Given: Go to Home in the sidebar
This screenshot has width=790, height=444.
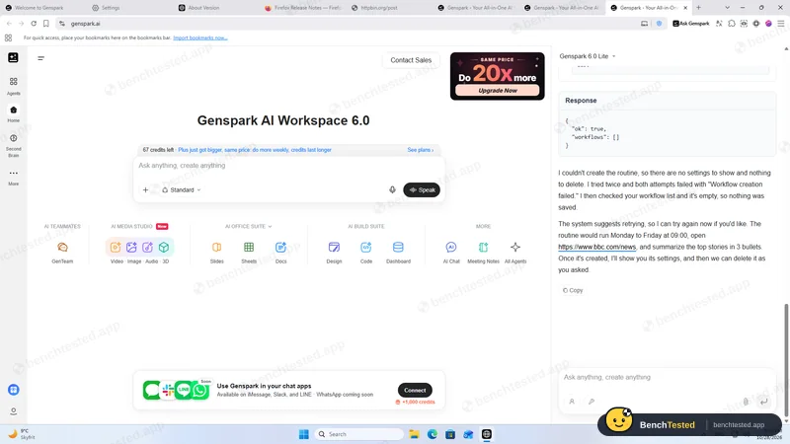Looking at the screenshot, I should click(x=14, y=111).
